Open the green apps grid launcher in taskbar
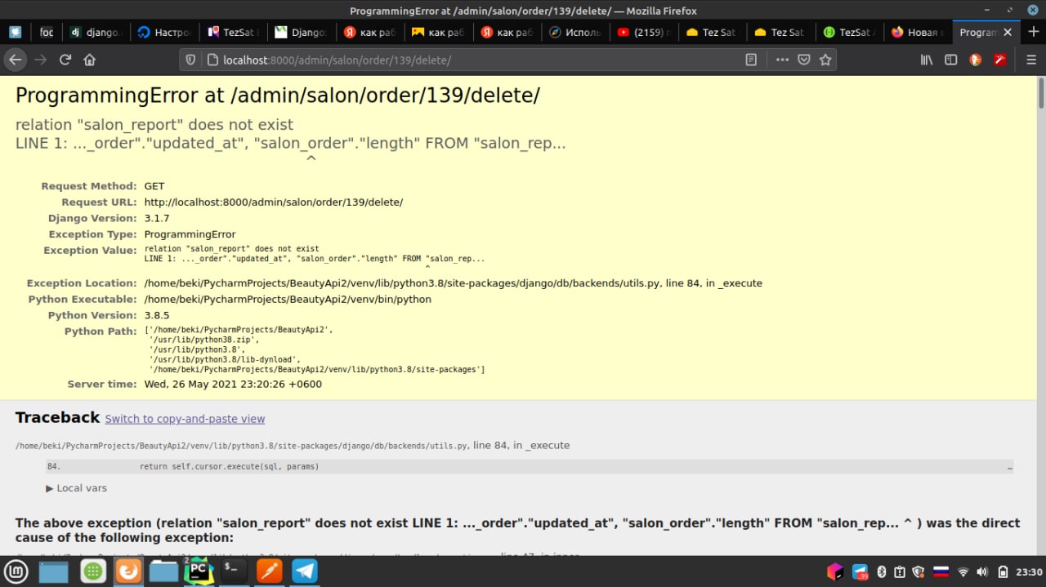 [93, 571]
